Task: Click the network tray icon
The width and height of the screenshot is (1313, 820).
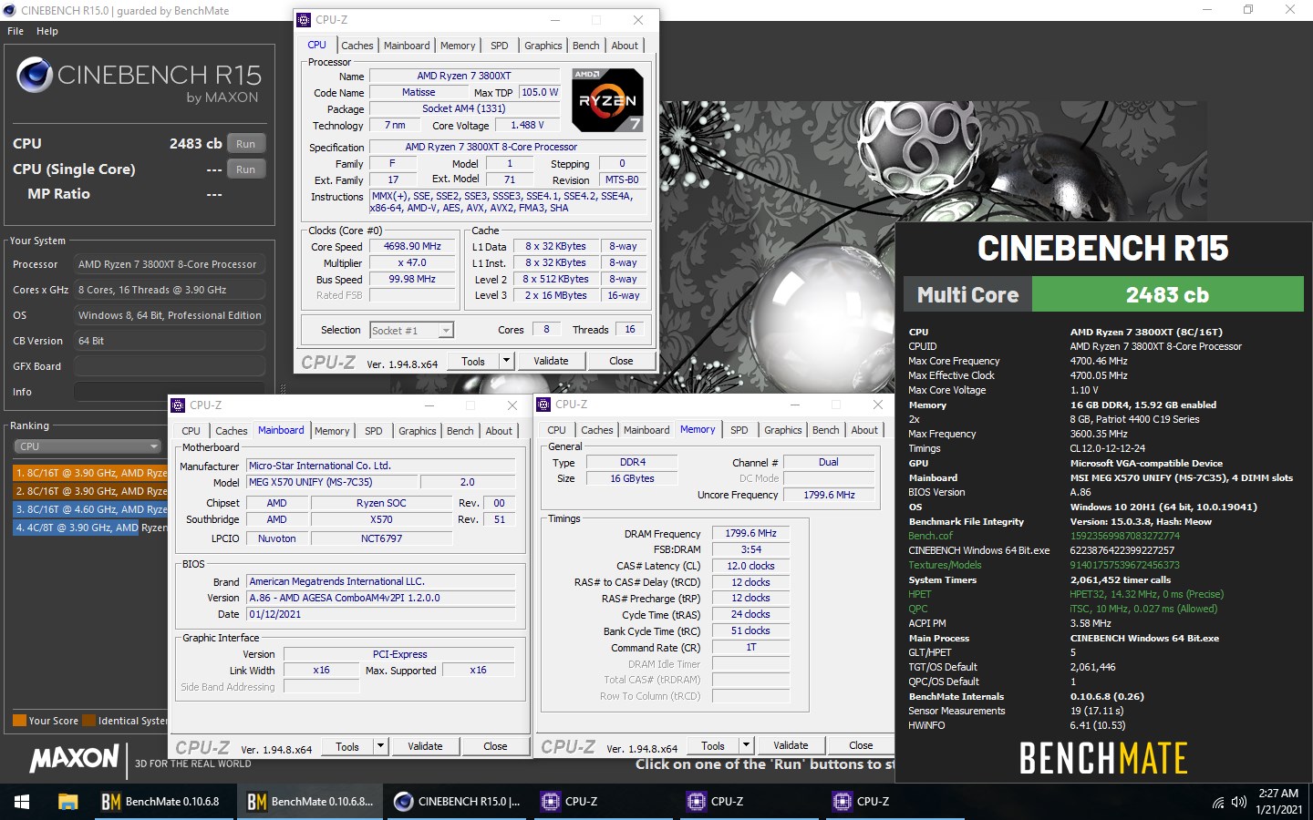Action: click(x=1218, y=803)
